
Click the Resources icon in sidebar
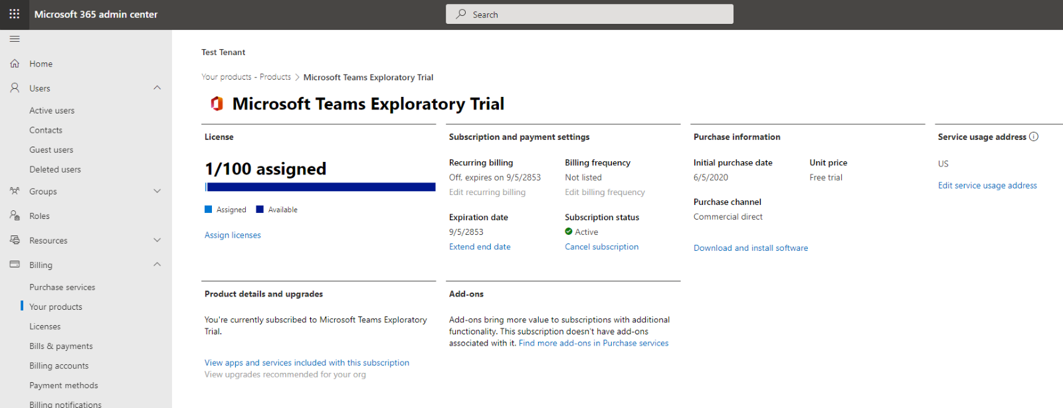[15, 240]
